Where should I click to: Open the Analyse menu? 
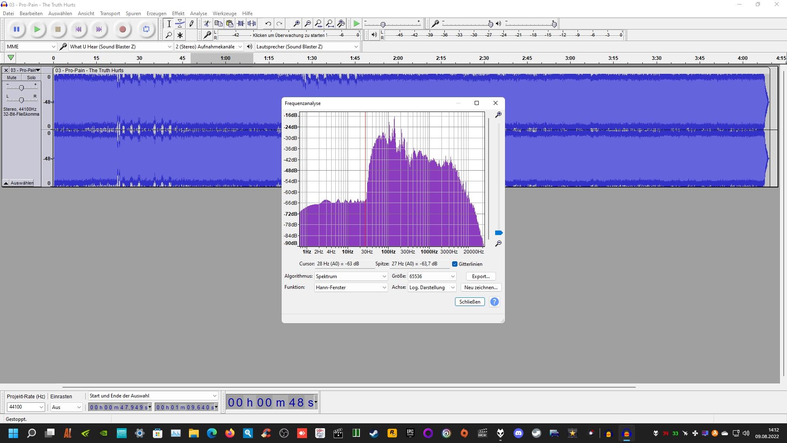click(x=198, y=14)
